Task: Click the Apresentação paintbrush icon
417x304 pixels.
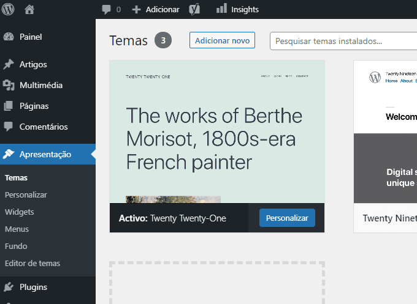Action: 9,154
